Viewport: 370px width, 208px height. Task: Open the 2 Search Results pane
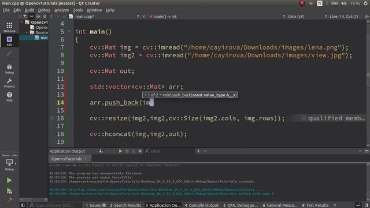pos(125,205)
